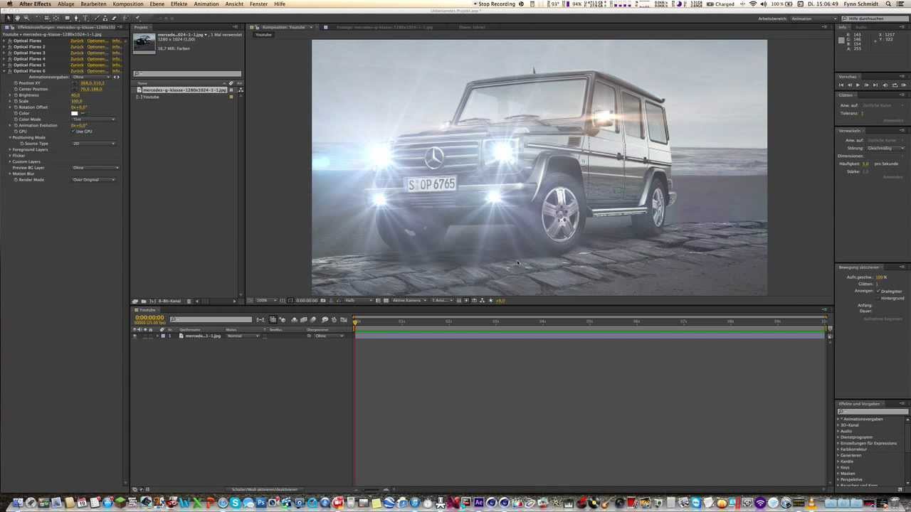The image size is (911, 512).
Task: Hide the mercedes layer with eye toggle
Action: pyautogui.click(x=134, y=336)
